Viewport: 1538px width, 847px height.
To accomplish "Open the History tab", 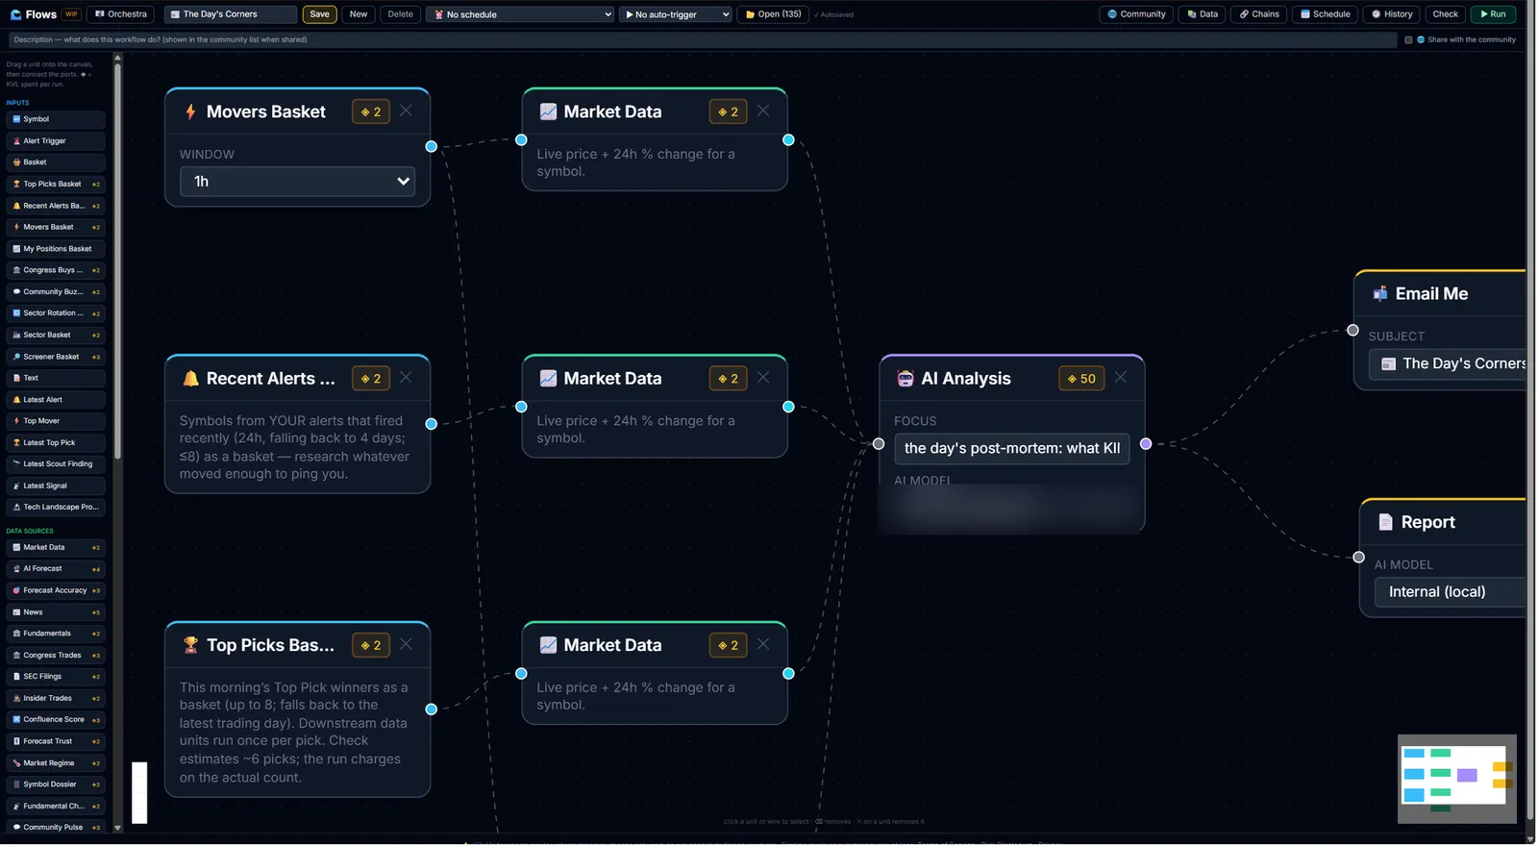I will click(x=1391, y=14).
